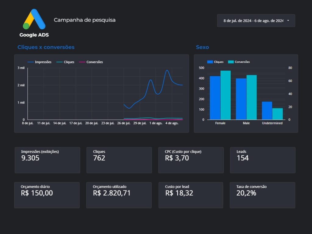
Task: Click the Leads 154 scorecard
Action: [262, 160]
